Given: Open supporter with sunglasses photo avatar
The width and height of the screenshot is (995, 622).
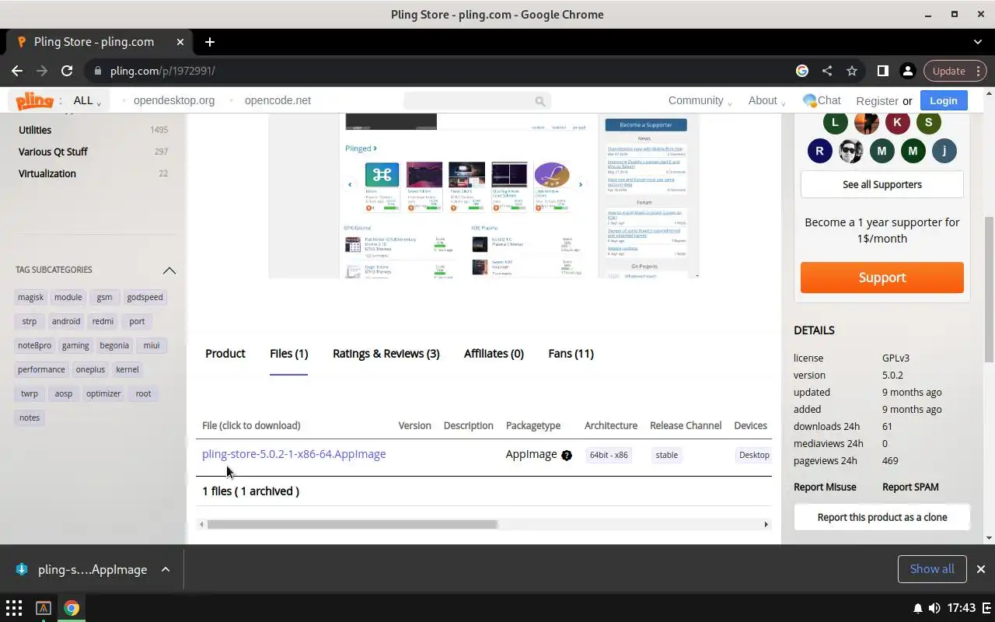Looking at the screenshot, I should 850,151.
